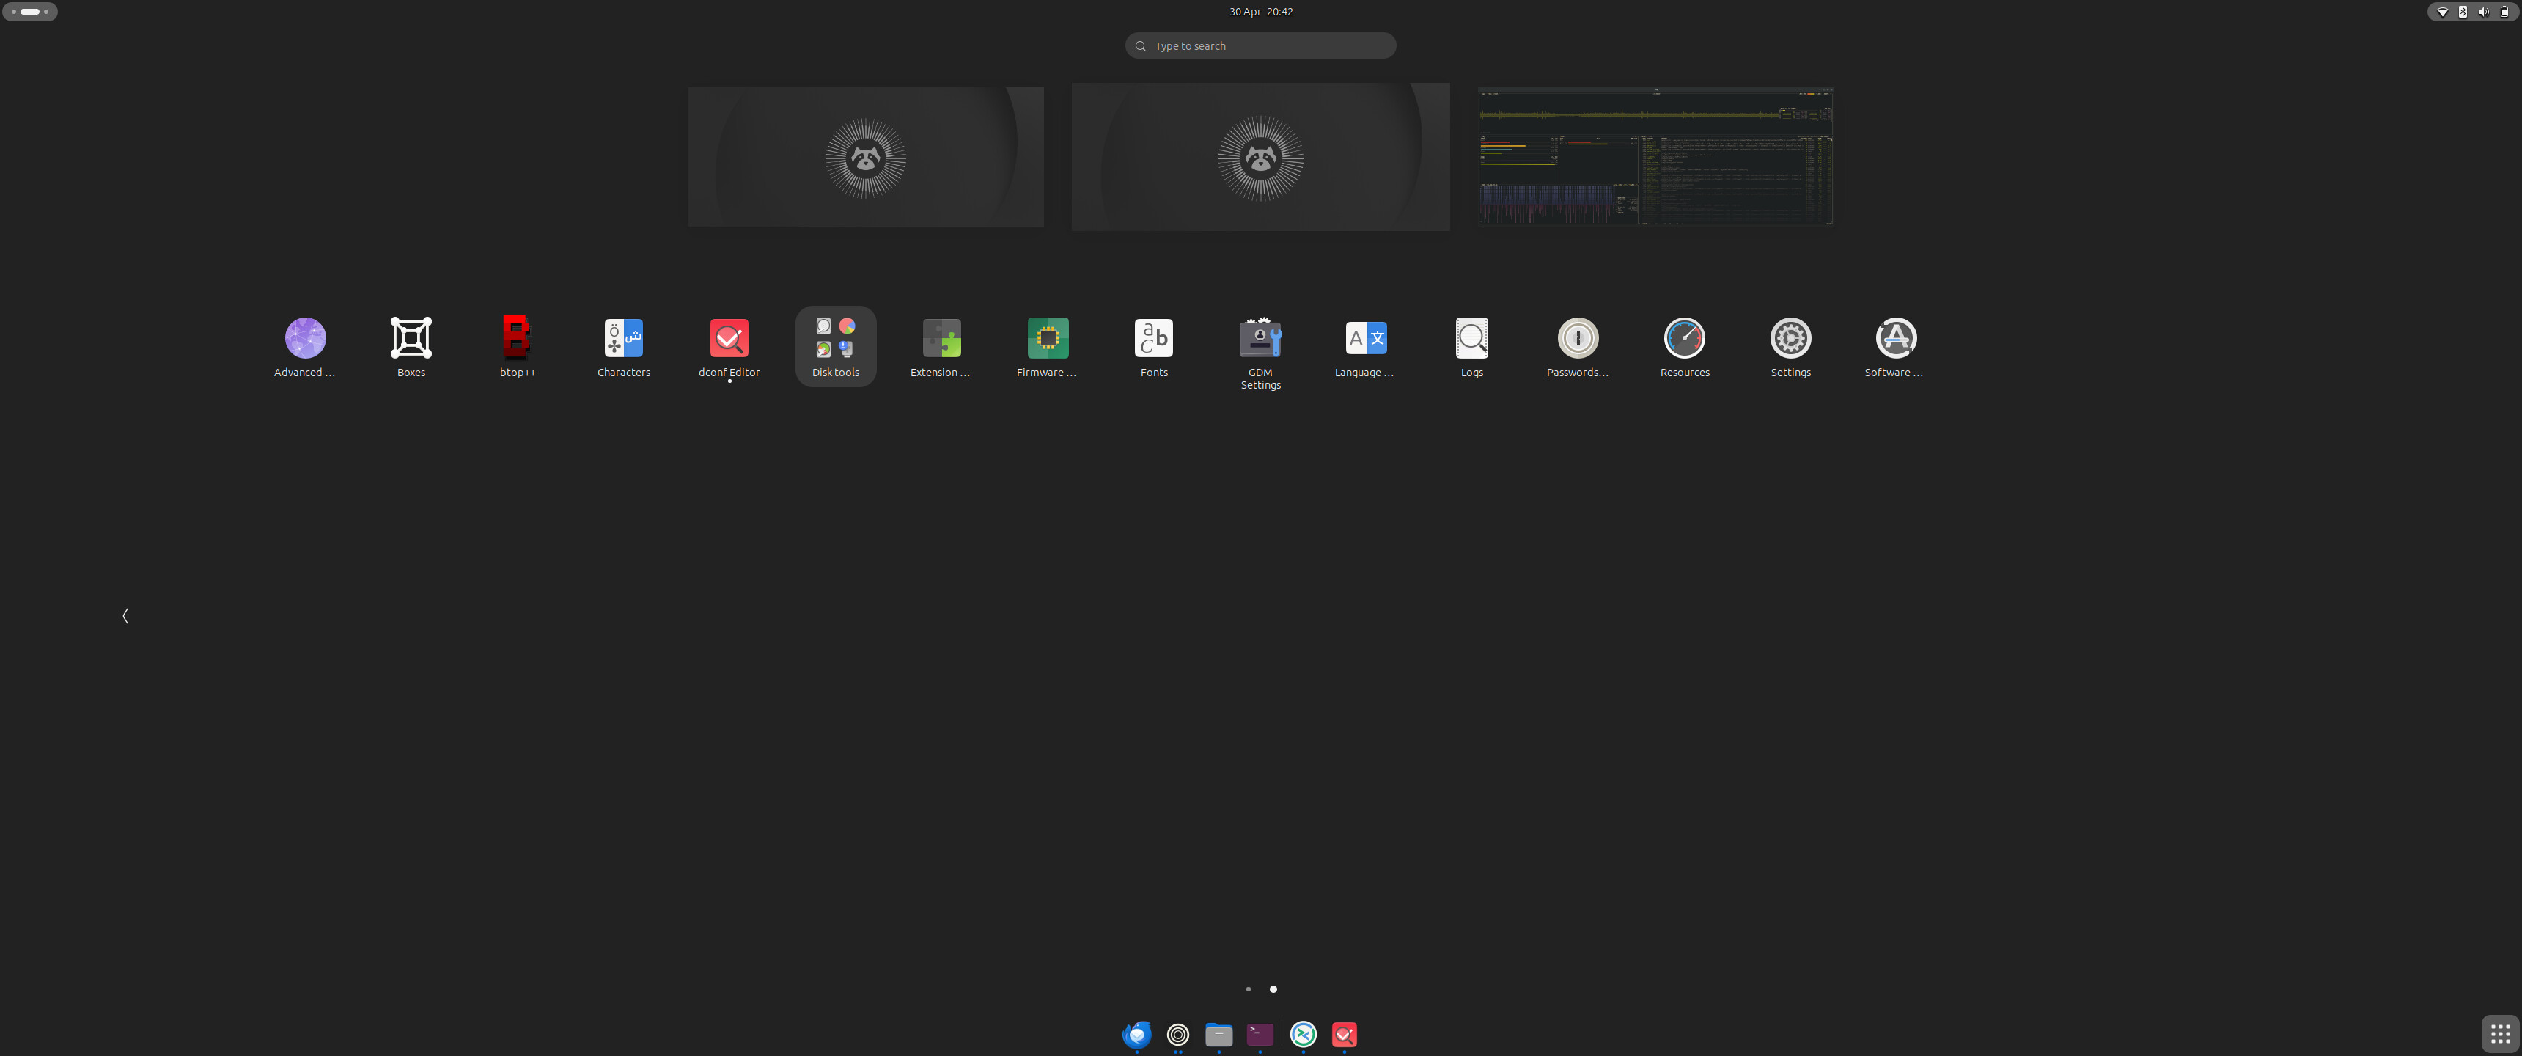Select the second app grid page indicator
The image size is (2522, 1056).
coord(1273,989)
